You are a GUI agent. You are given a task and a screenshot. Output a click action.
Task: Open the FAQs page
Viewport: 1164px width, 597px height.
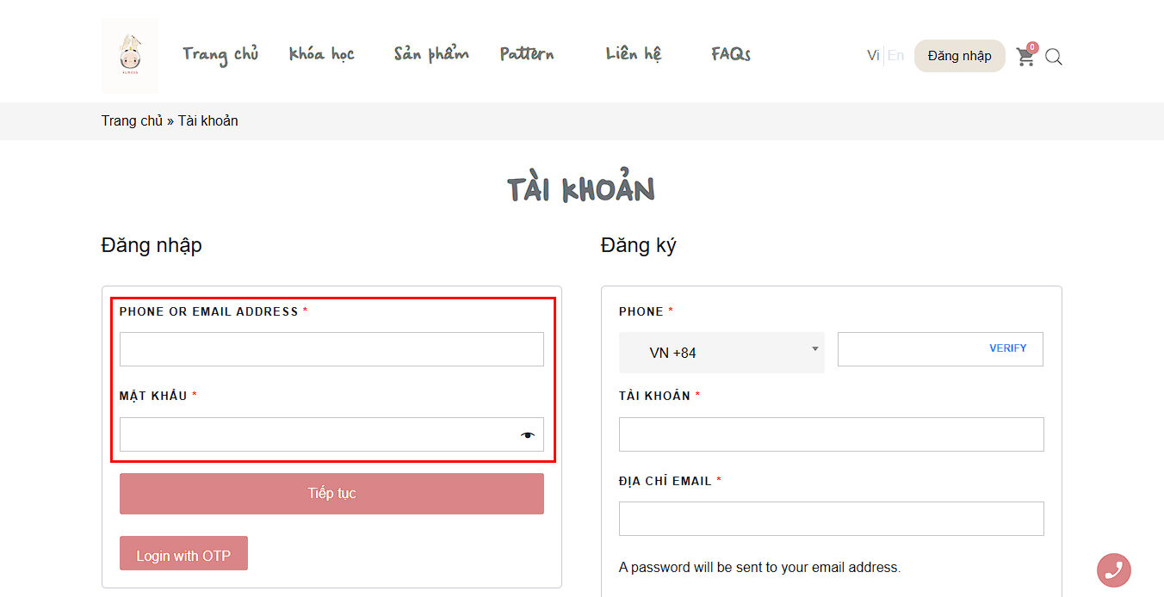pyautogui.click(x=731, y=54)
